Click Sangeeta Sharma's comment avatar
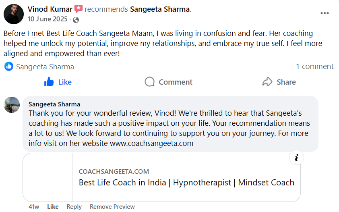 click(x=12, y=105)
